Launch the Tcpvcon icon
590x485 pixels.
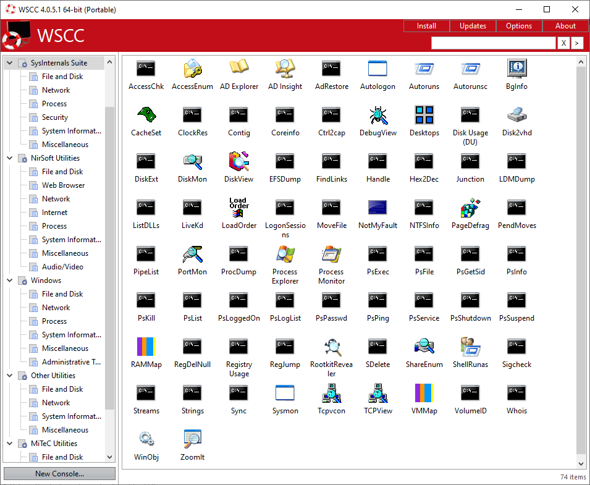point(332,393)
